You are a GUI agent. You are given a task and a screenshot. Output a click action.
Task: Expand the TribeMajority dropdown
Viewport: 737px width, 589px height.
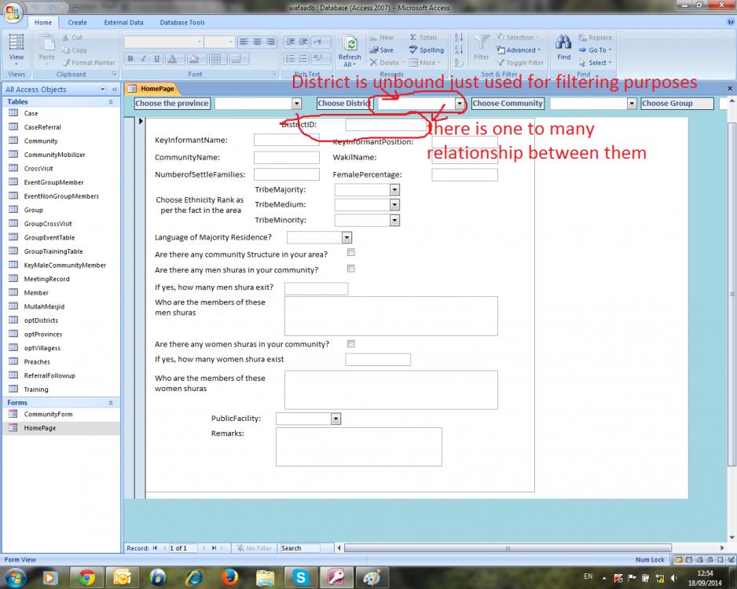tap(394, 190)
